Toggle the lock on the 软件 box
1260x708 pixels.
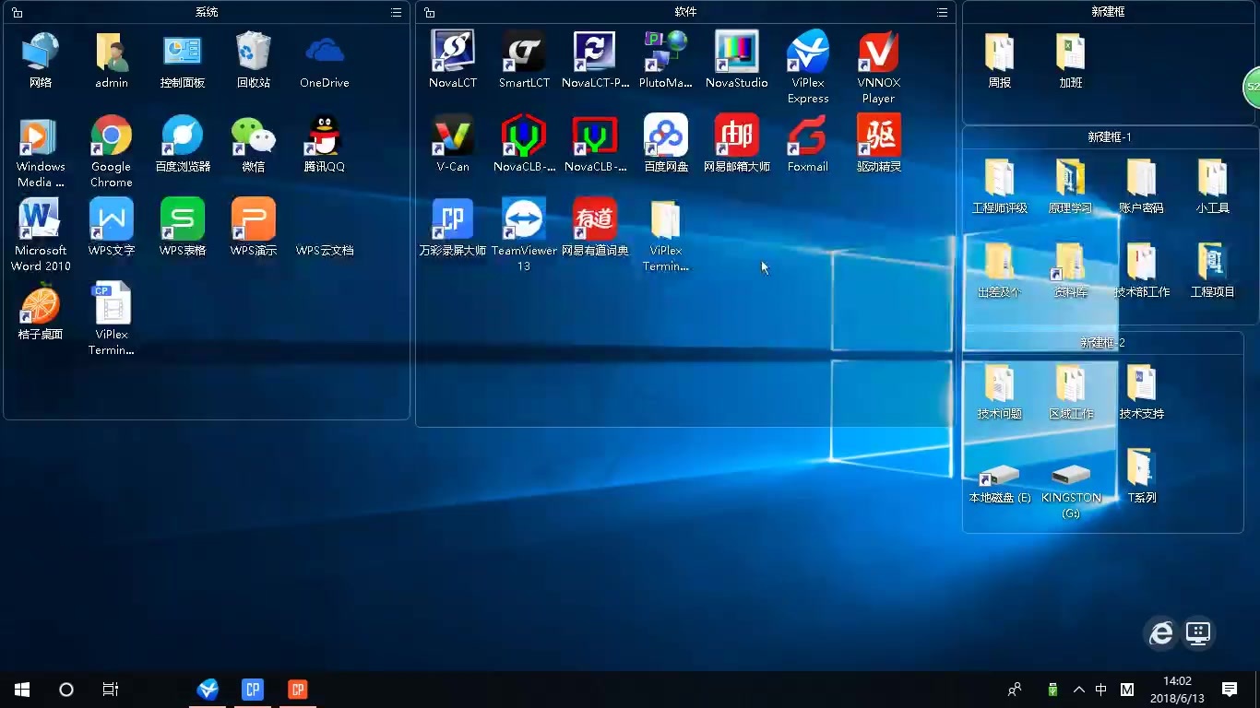pos(430,13)
